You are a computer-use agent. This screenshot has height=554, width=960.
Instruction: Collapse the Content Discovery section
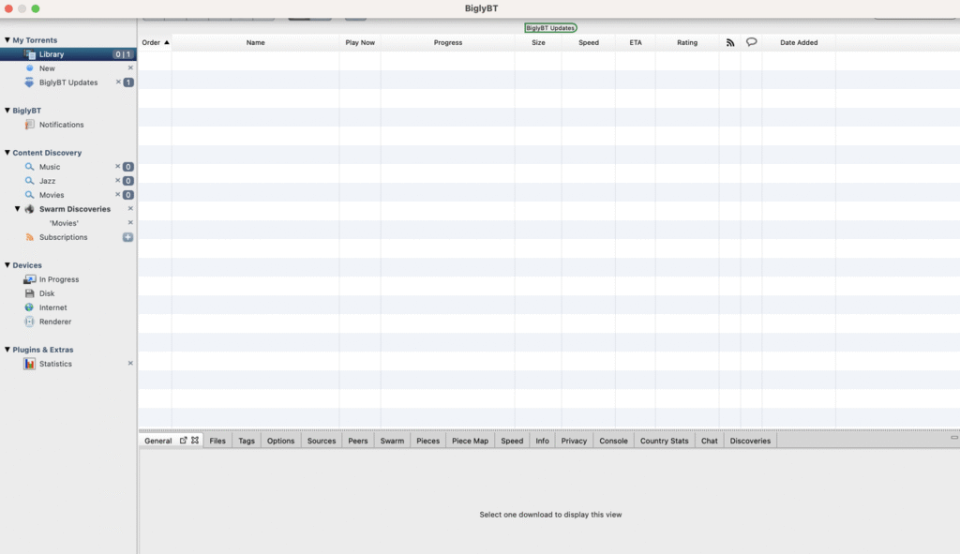click(x=7, y=153)
